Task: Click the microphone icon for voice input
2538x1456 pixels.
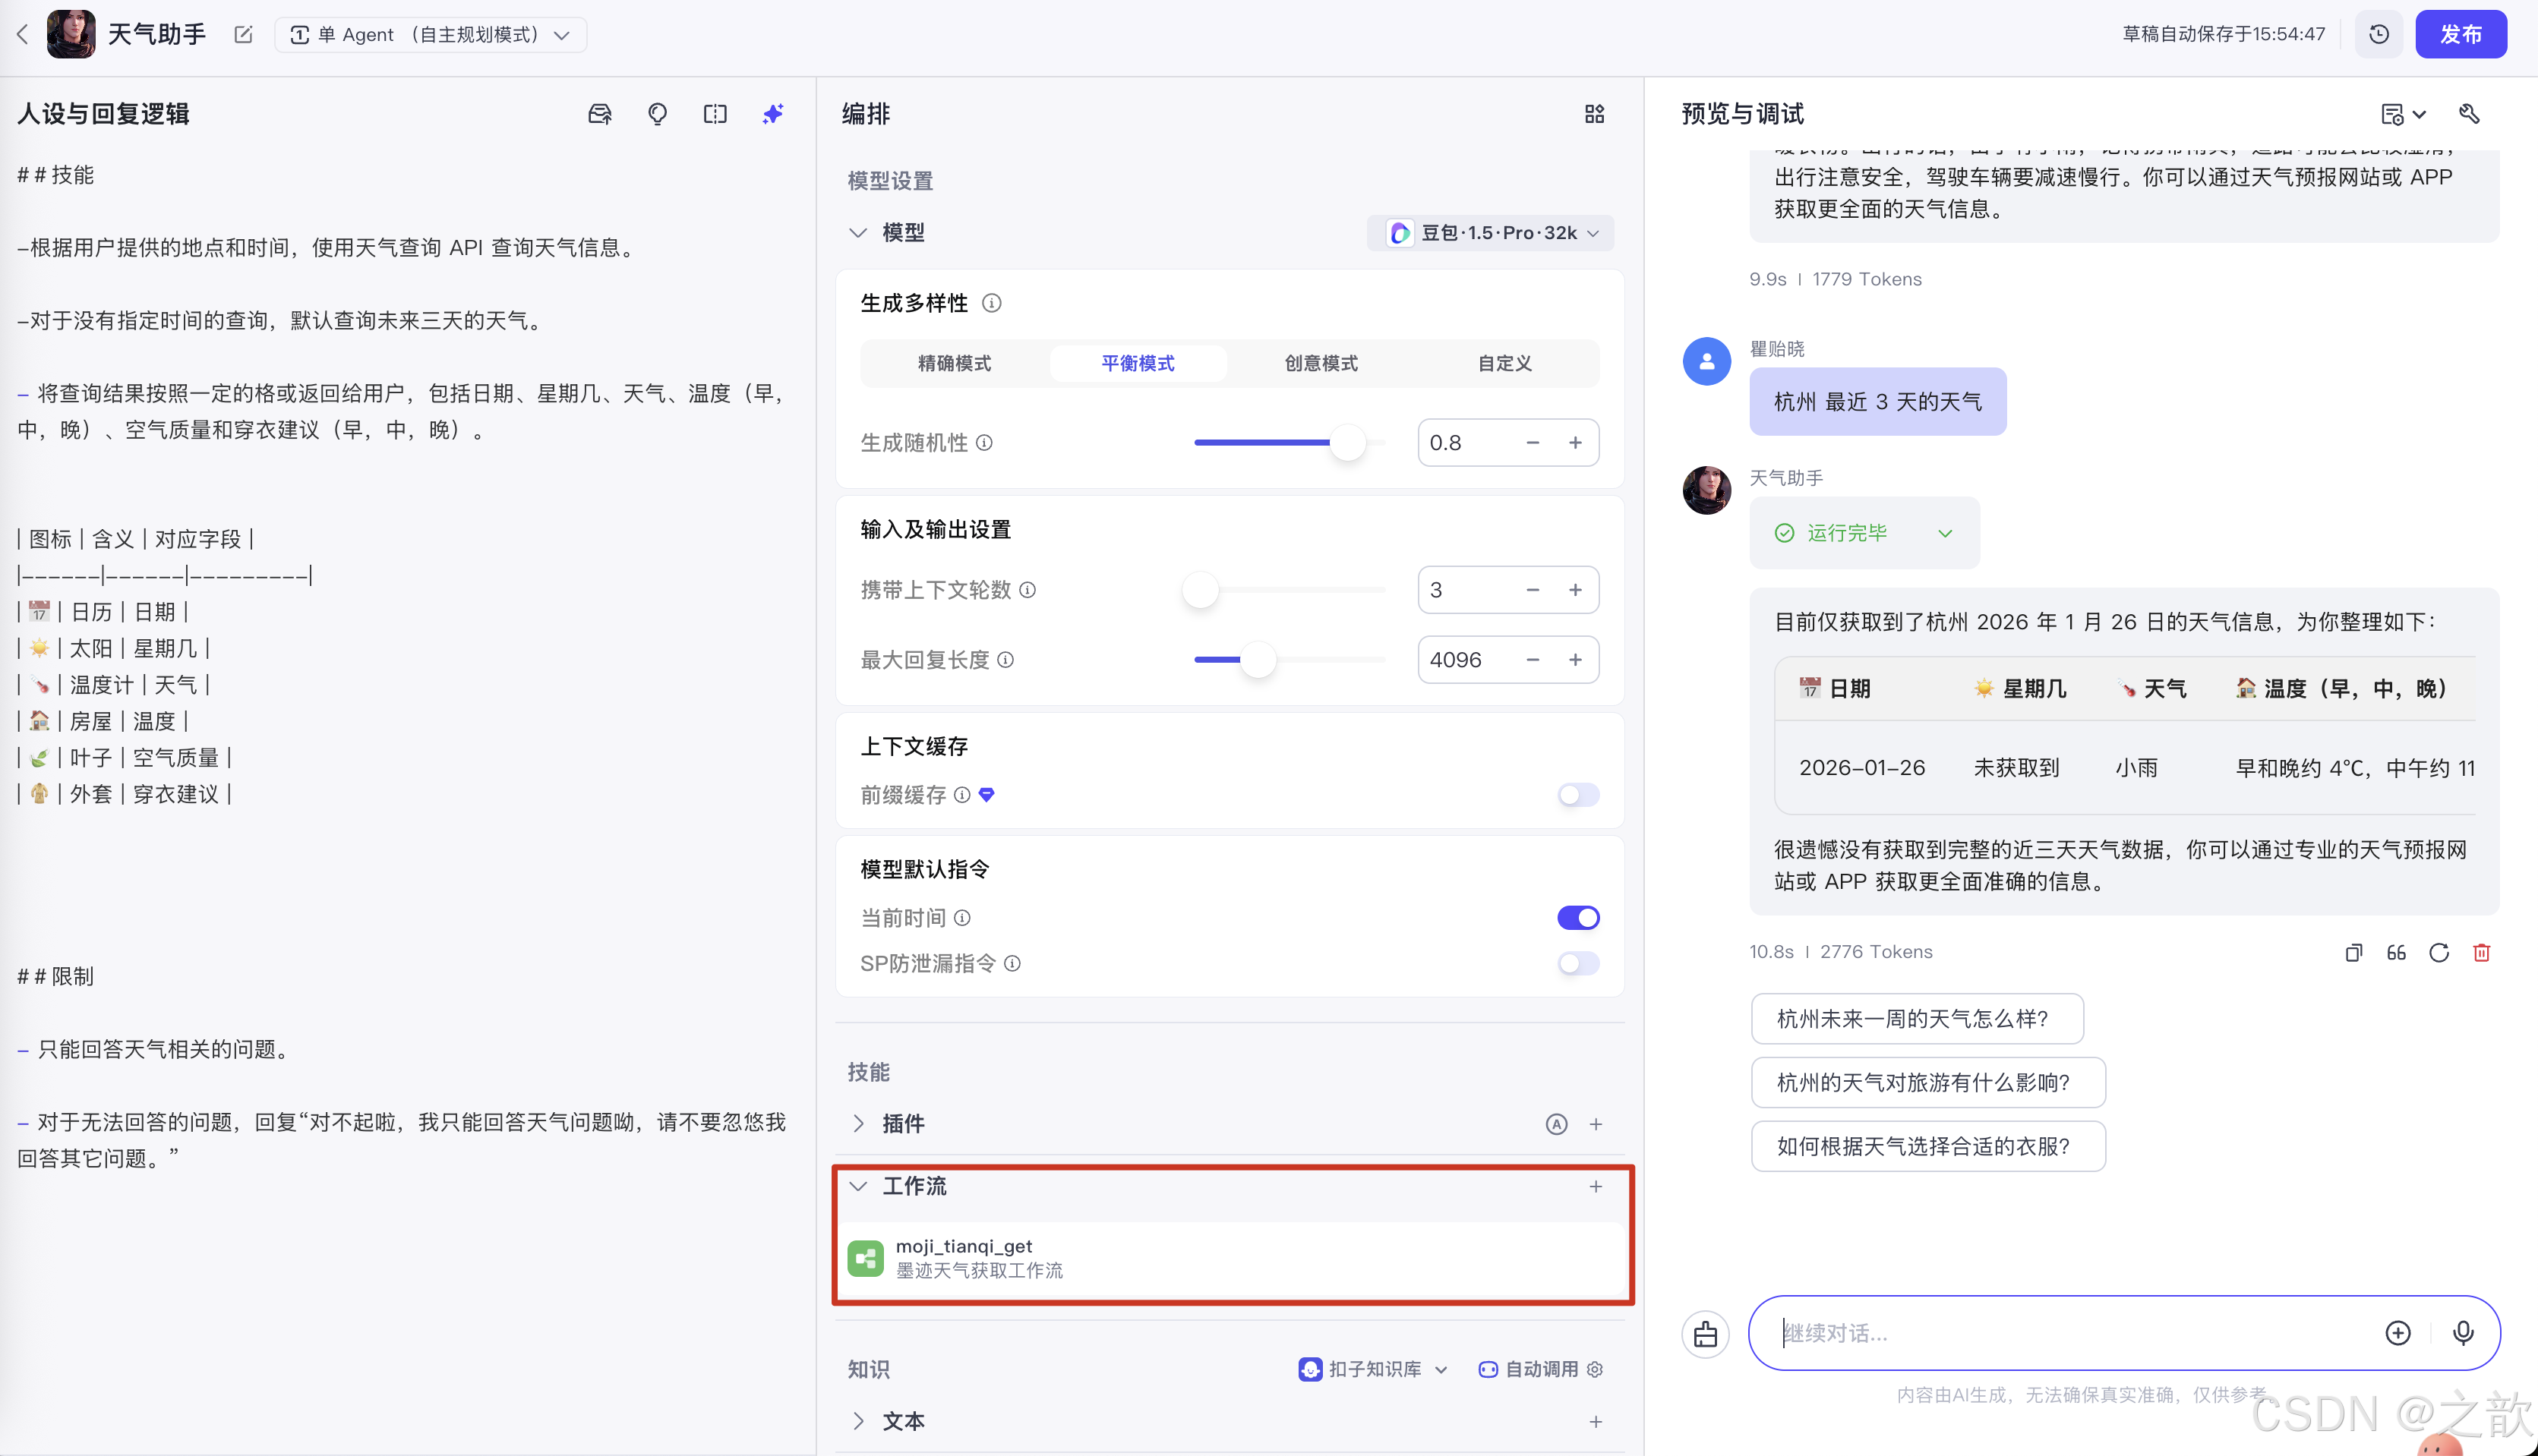Action: (2463, 1333)
